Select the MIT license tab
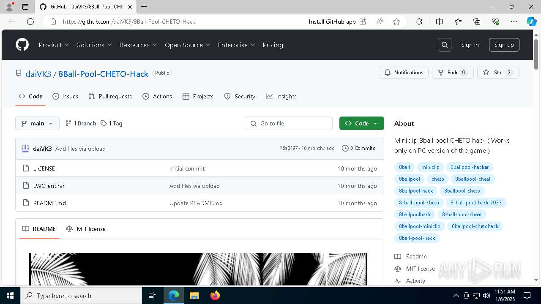 [x=86, y=229]
